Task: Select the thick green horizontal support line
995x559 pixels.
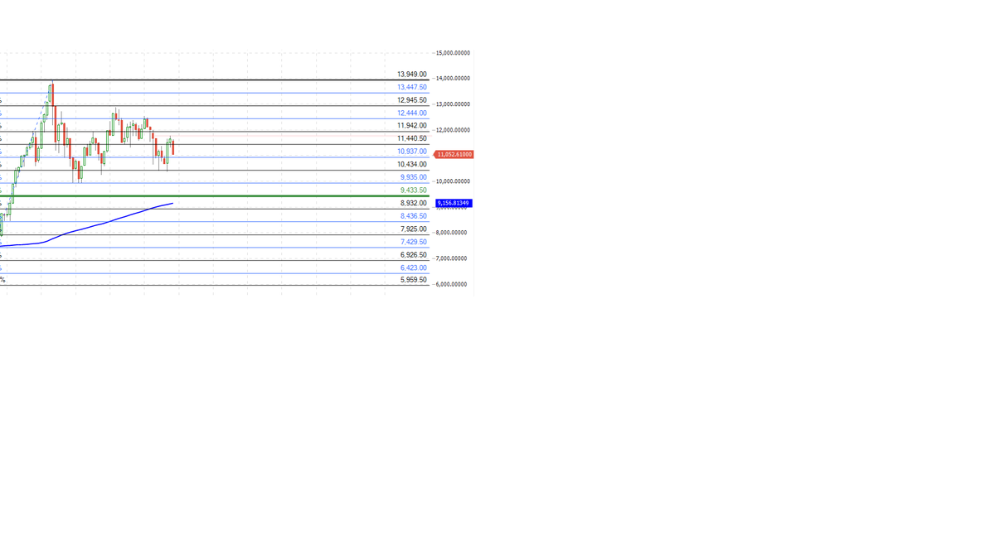Action: [x=215, y=196]
